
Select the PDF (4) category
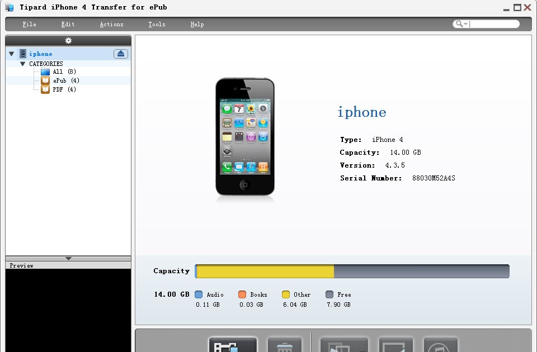click(x=64, y=89)
